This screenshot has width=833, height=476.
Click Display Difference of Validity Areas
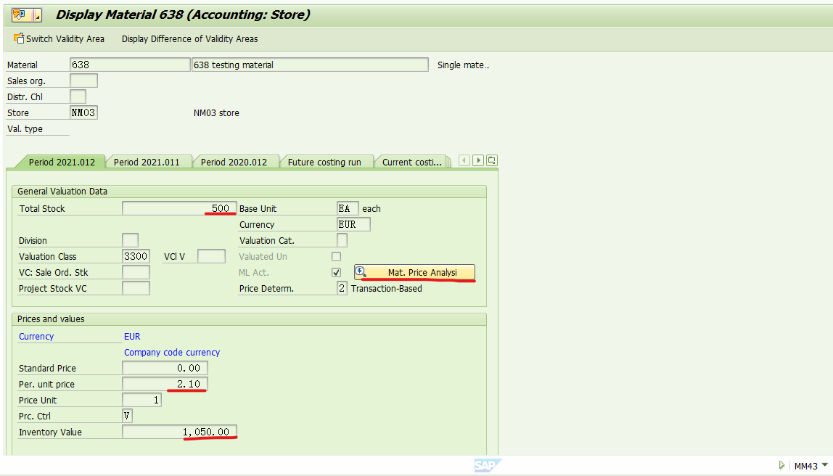[190, 38]
